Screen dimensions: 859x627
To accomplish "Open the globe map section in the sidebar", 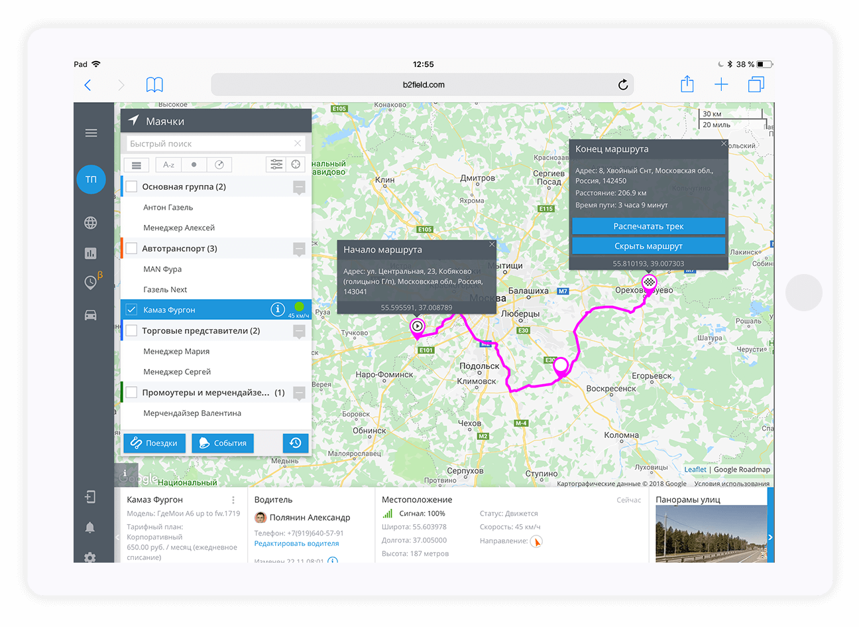I will [x=91, y=223].
